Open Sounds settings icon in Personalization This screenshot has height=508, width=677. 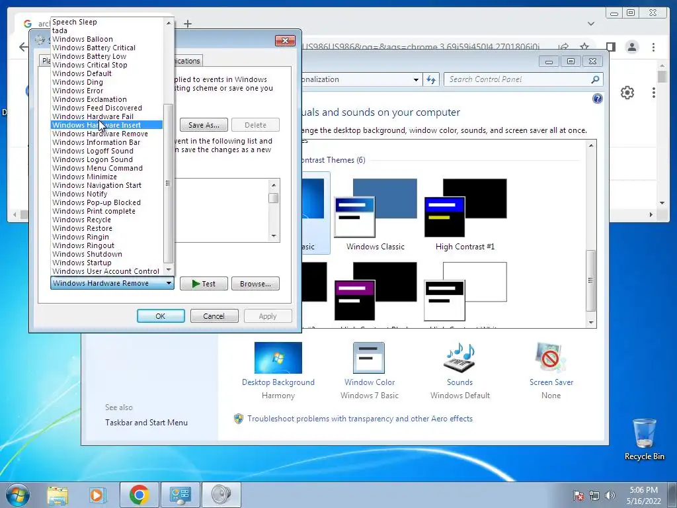(460, 358)
